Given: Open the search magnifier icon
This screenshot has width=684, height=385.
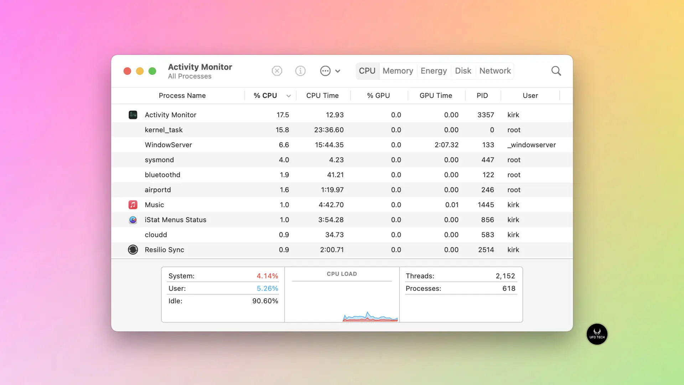Looking at the screenshot, I should [556, 71].
